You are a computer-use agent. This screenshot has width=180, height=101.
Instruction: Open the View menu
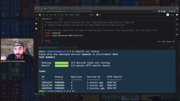[x=55, y=15]
